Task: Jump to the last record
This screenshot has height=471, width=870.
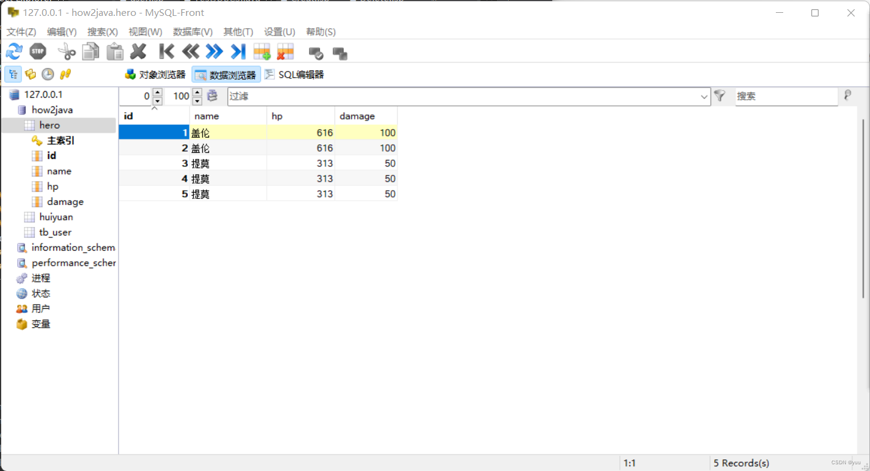Action: [238, 51]
